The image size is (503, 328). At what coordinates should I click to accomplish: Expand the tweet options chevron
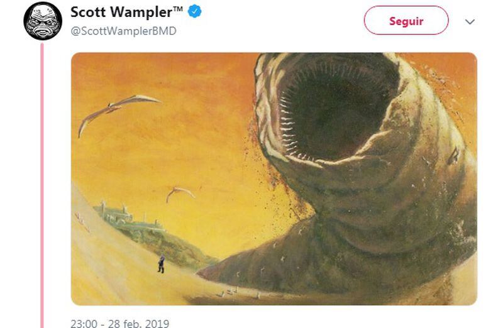pos(470,22)
